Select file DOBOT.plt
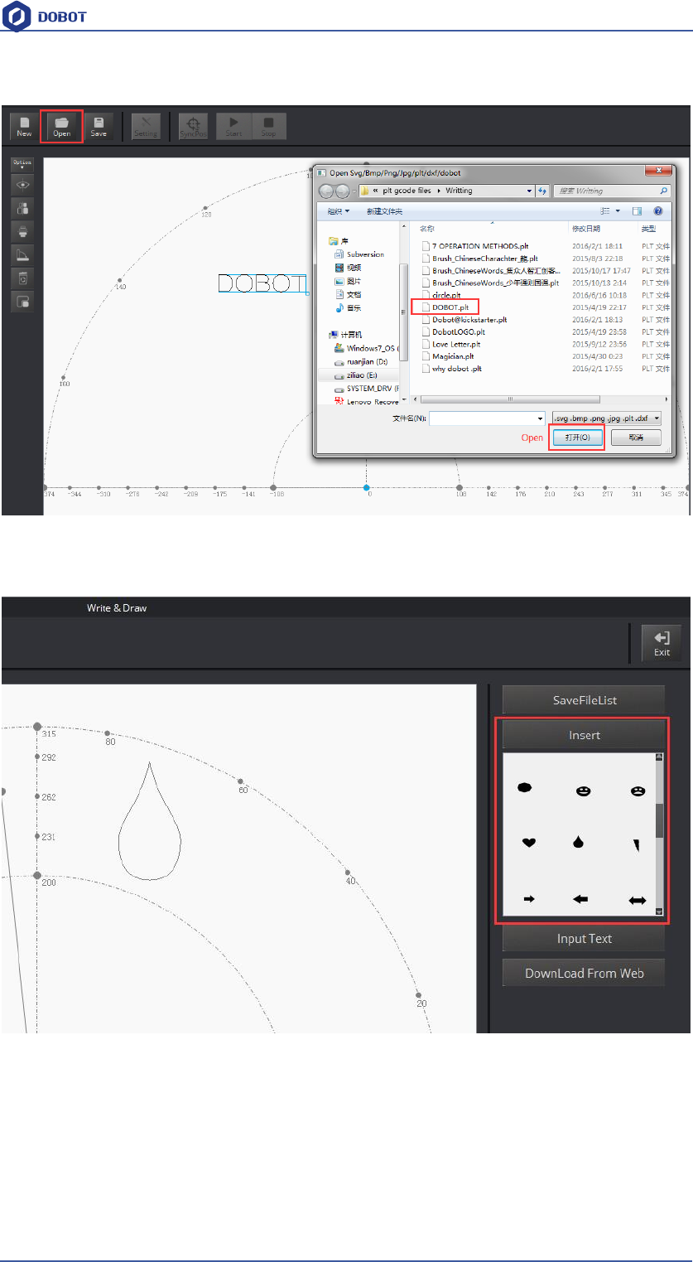The height and width of the screenshot is (1262, 693). [445, 307]
